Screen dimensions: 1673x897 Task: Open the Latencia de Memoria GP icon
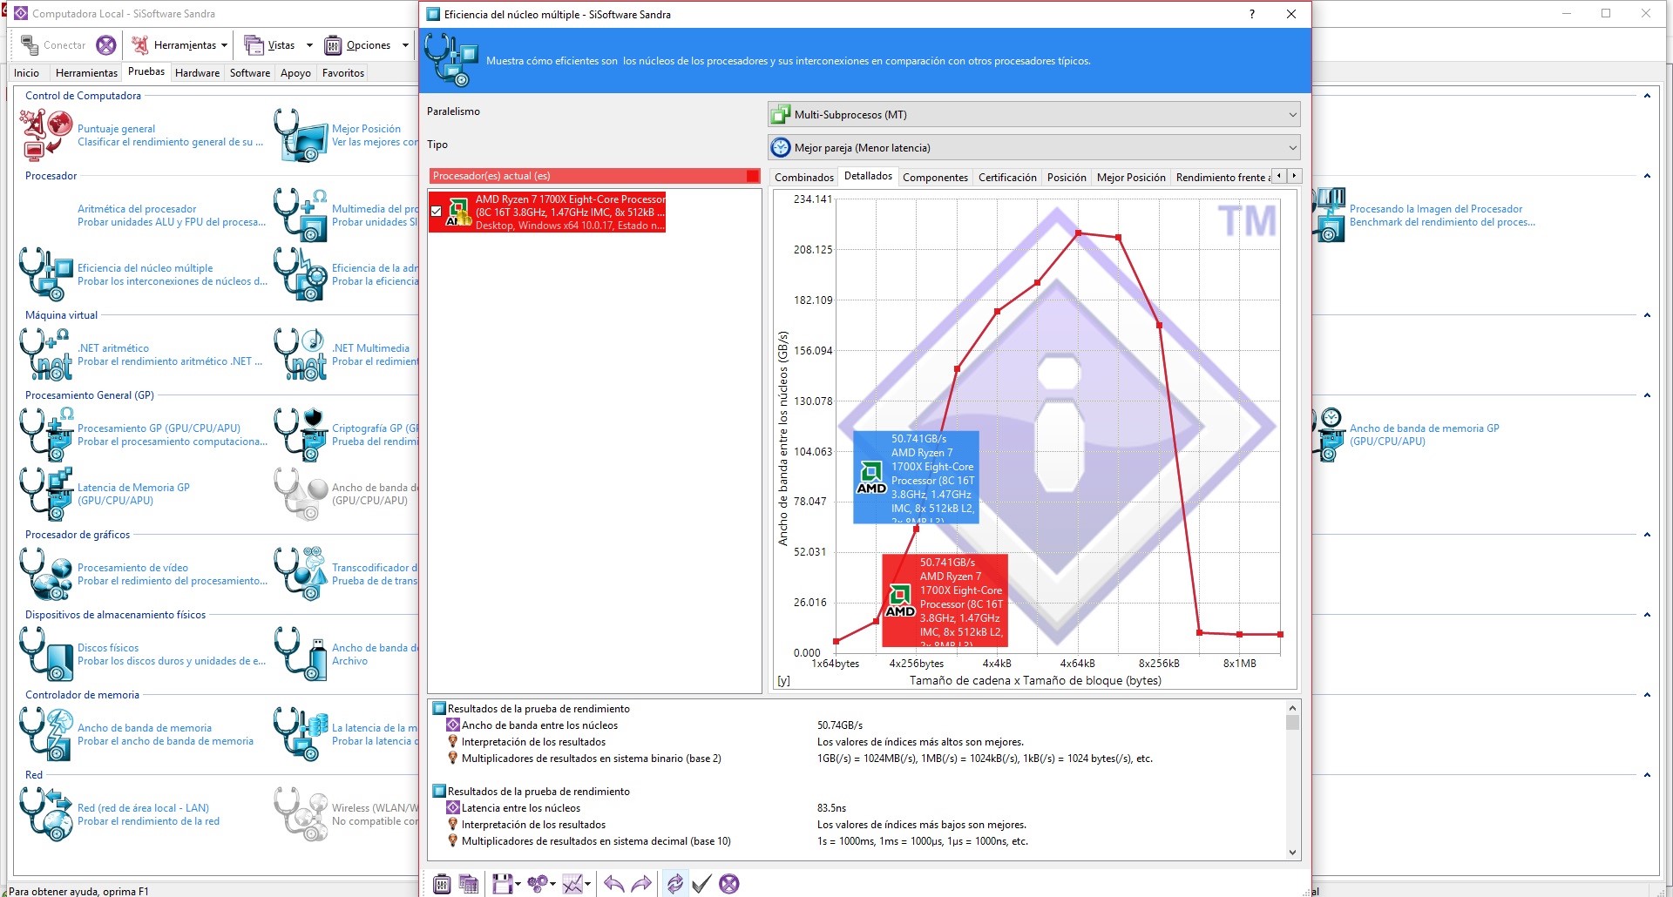click(x=46, y=494)
